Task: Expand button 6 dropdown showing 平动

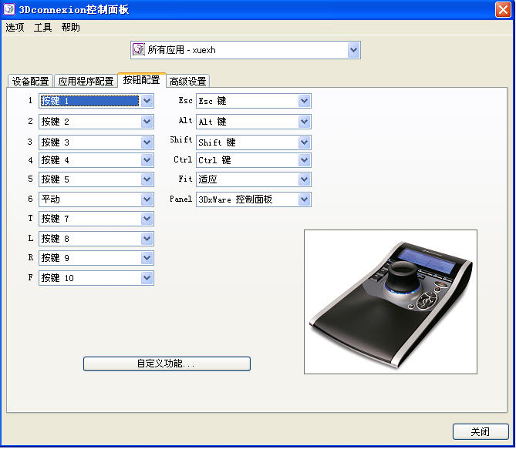Action: click(147, 199)
